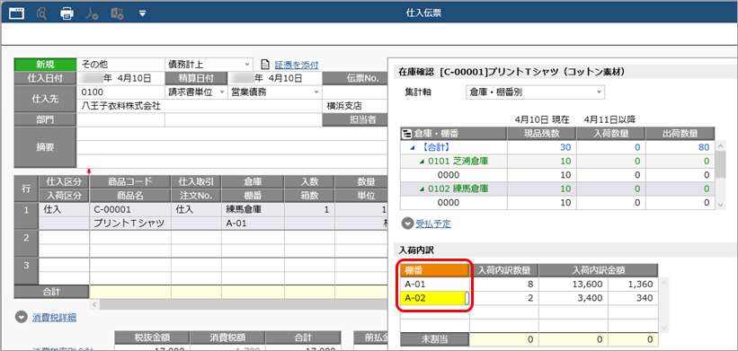The height and width of the screenshot is (351, 738).
Task: Open the toolbar overflow down-arrow menu
Action: 143,13
